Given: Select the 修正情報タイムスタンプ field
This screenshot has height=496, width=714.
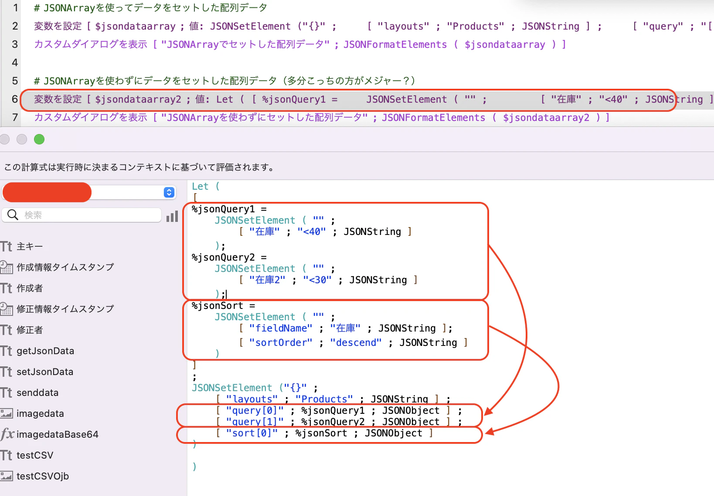Looking at the screenshot, I should (x=65, y=309).
